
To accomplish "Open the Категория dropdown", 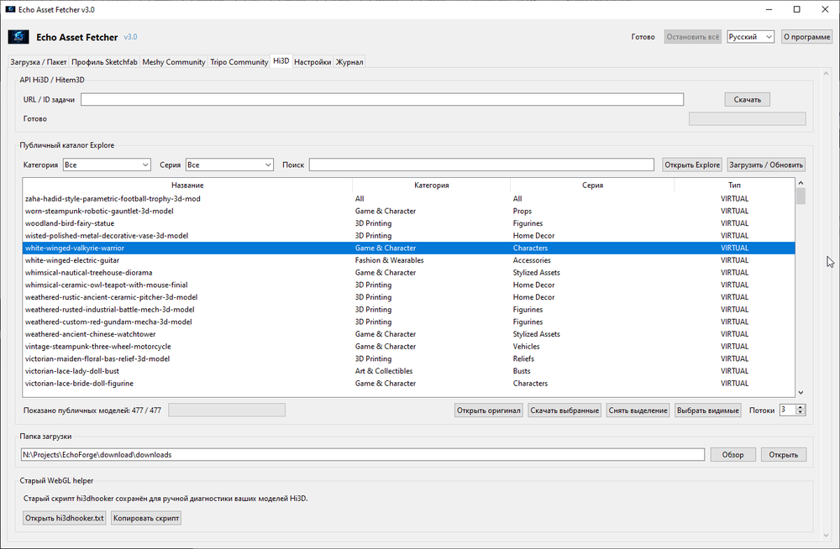I will 107,165.
